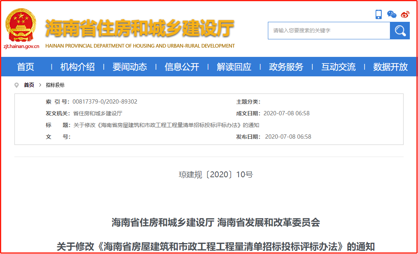Go to 信息公开 section
The height and width of the screenshot is (254, 418).
click(x=182, y=67)
